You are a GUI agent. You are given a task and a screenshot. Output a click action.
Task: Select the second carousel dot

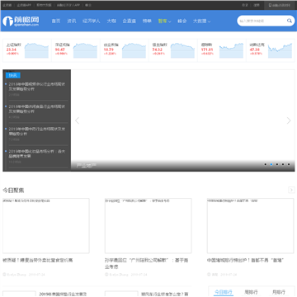pos(271,164)
